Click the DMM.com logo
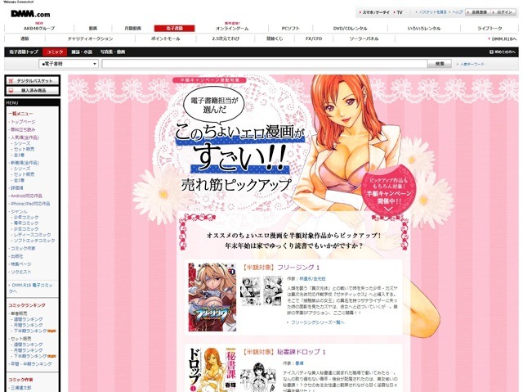The width and height of the screenshot is (523, 392). [x=30, y=14]
